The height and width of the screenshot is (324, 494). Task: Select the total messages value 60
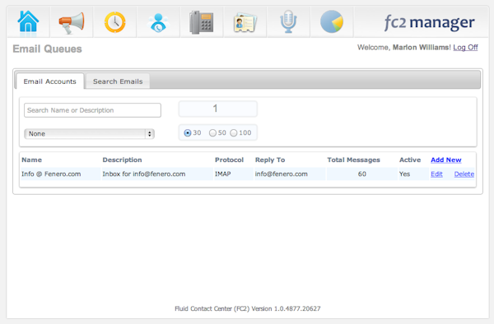[362, 174]
